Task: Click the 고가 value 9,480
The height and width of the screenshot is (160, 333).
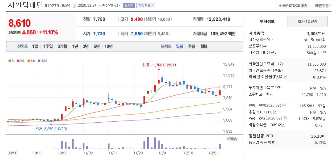Action: coord(136,19)
